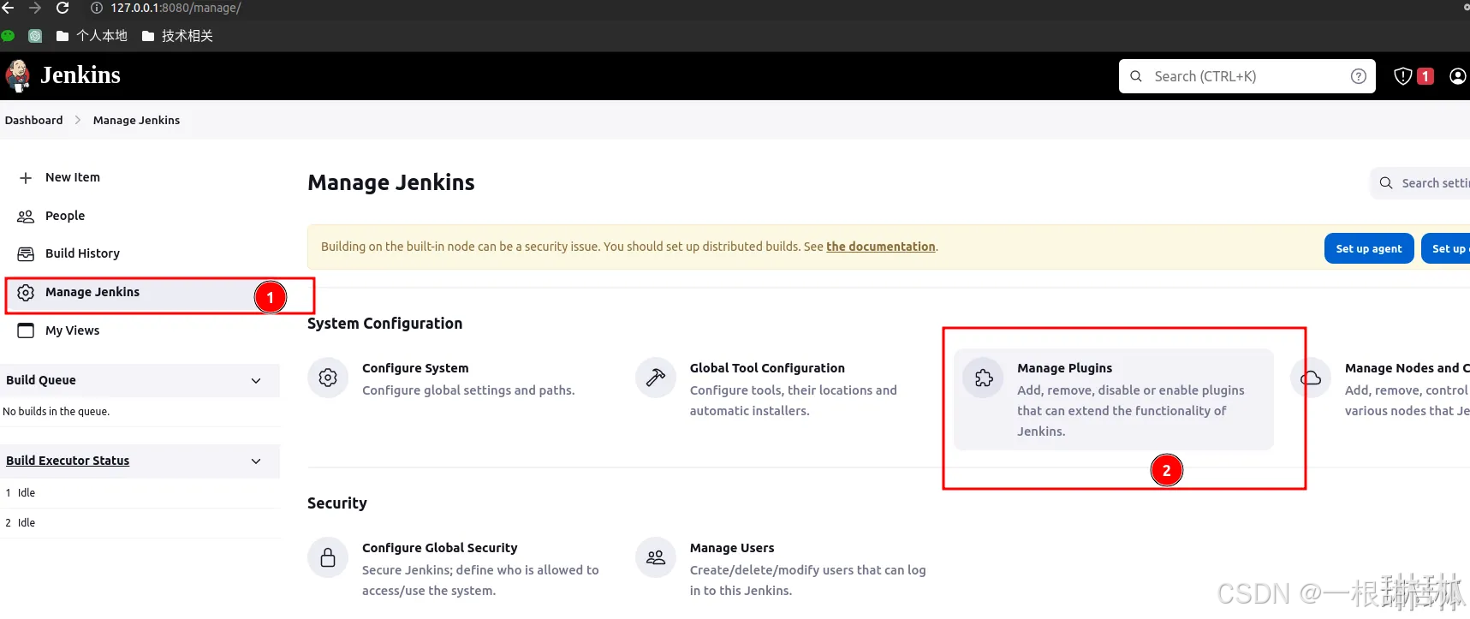Open the People sidebar entry
This screenshot has width=1470, height=619.
[65, 216]
